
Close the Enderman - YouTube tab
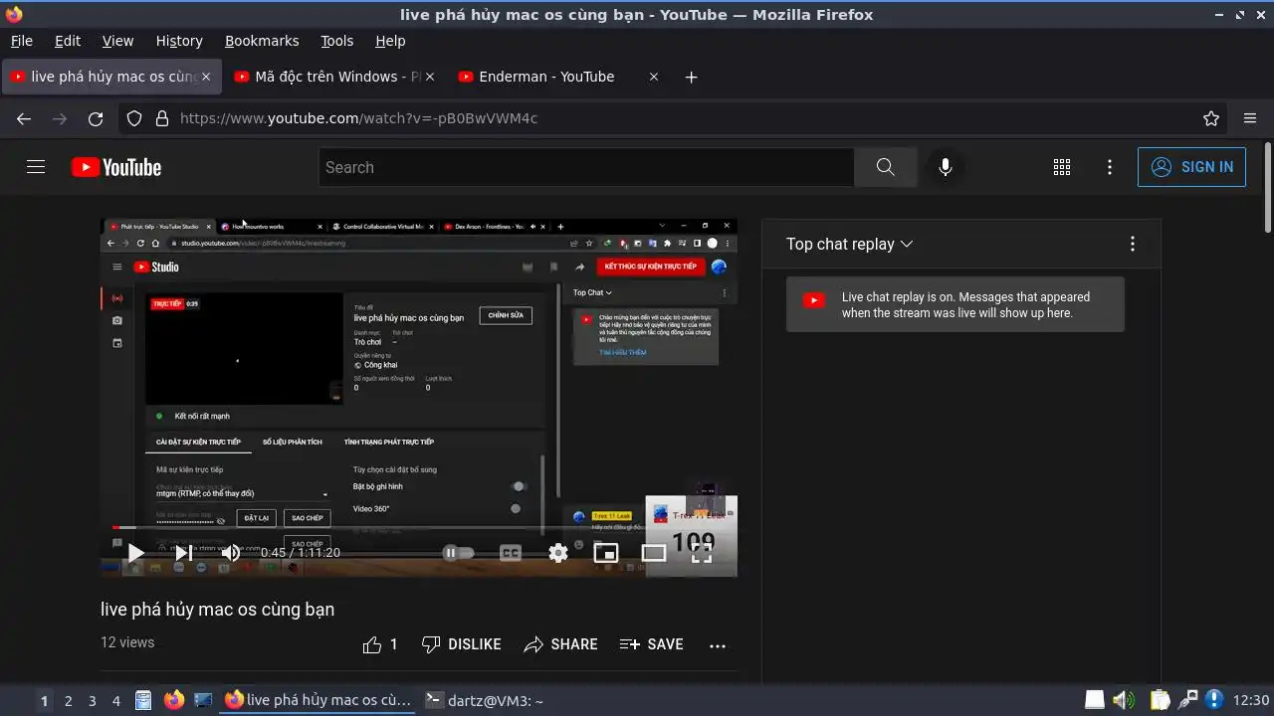tap(654, 77)
